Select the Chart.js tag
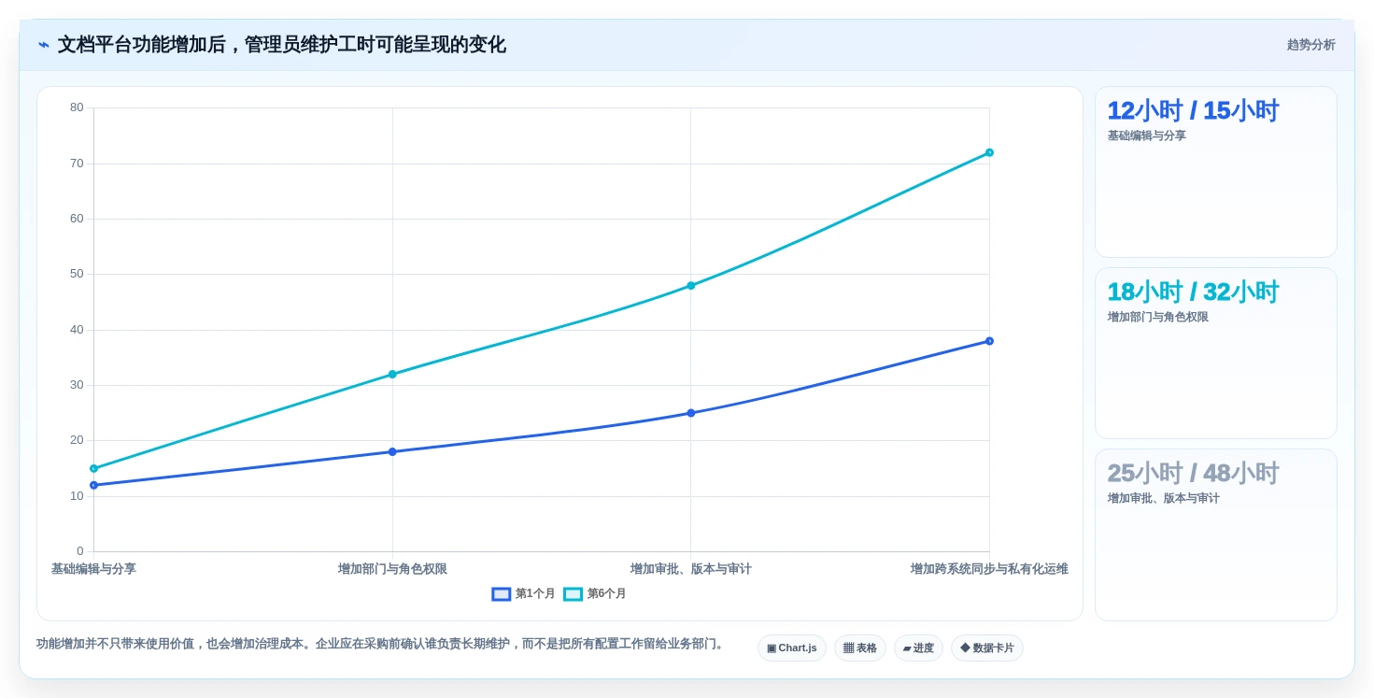1374x698 pixels. pyautogui.click(x=792, y=648)
